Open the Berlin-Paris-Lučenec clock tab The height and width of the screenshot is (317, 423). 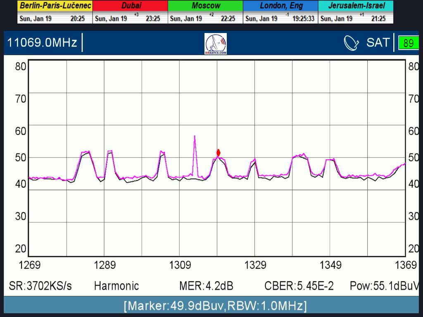pos(55,6)
